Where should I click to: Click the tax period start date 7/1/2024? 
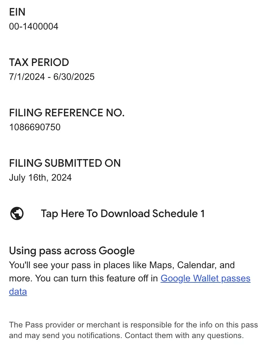click(x=27, y=77)
